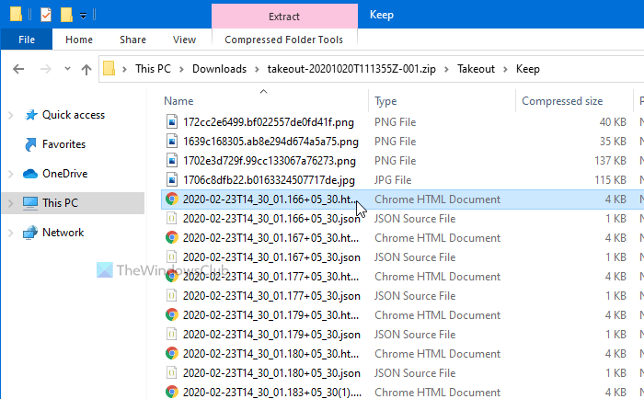
Task: Open the Customize Quick Access Toolbar dropdown
Action: [x=83, y=15]
